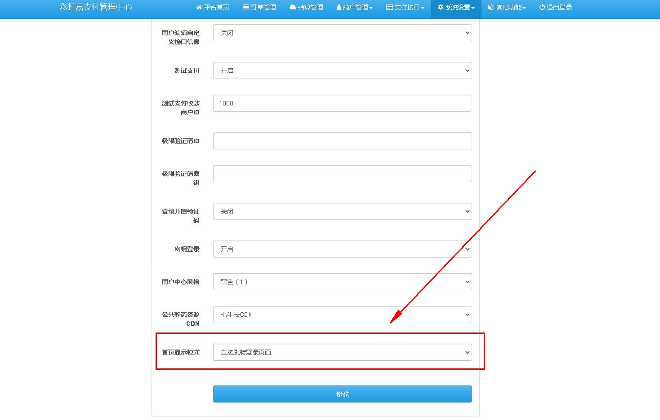Image resolution: width=660 pixels, height=420 pixels.
Task: Click the credit card icon beside 支付接口
Action: pyautogui.click(x=389, y=7)
